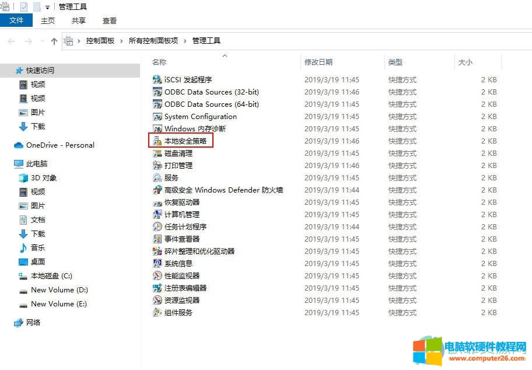Viewport: 532px width, 370px height.
Task: Sort the list by 修改日期 column
Action: click(x=318, y=62)
